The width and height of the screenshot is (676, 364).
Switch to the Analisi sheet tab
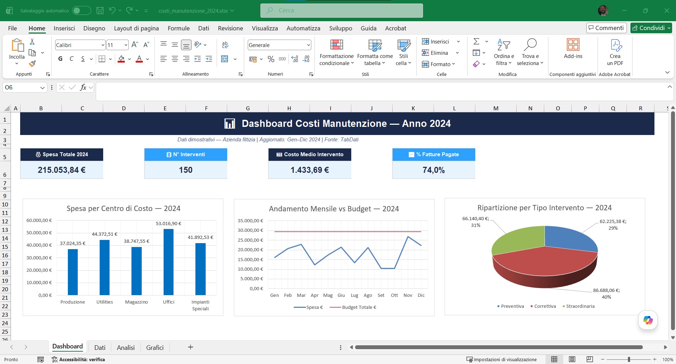point(126,347)
